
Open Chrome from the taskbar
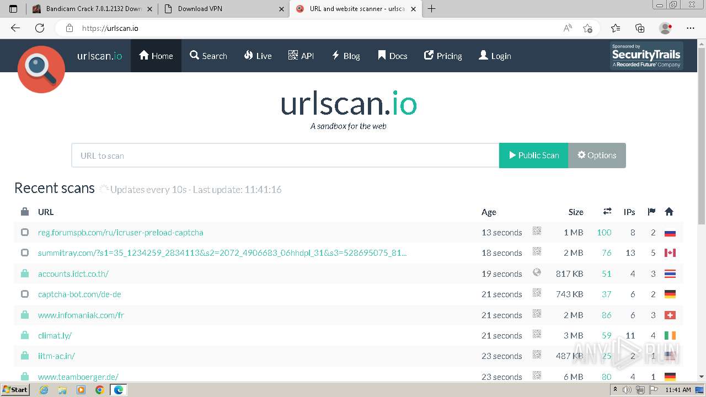pyautogui.click(x=99, y=390)
